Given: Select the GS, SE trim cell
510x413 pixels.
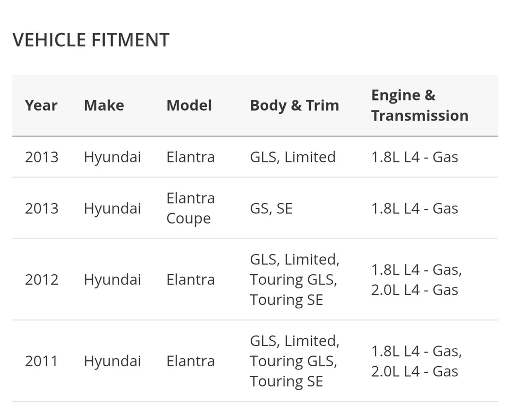Looking at the screenshot, I should point(271,208).
